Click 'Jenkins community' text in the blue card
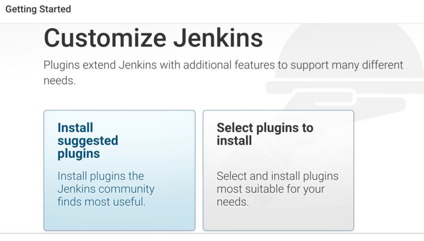424x241 pixels. (106, 189)
